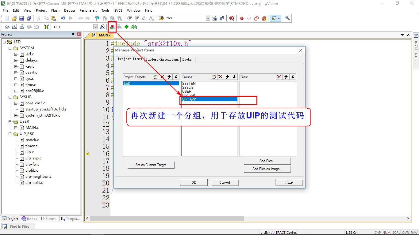Expand the led.c tree node

16,54
